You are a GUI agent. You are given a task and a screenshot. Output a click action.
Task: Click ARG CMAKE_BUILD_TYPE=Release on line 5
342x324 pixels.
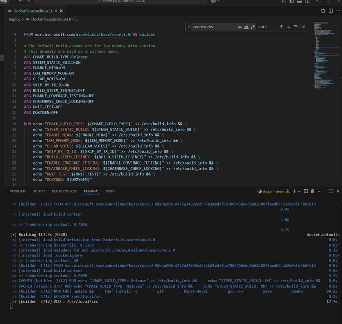pos(56,57)
